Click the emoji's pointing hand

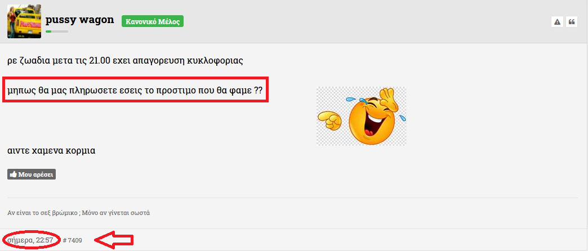pyautogui.click(x=329, y=119)
